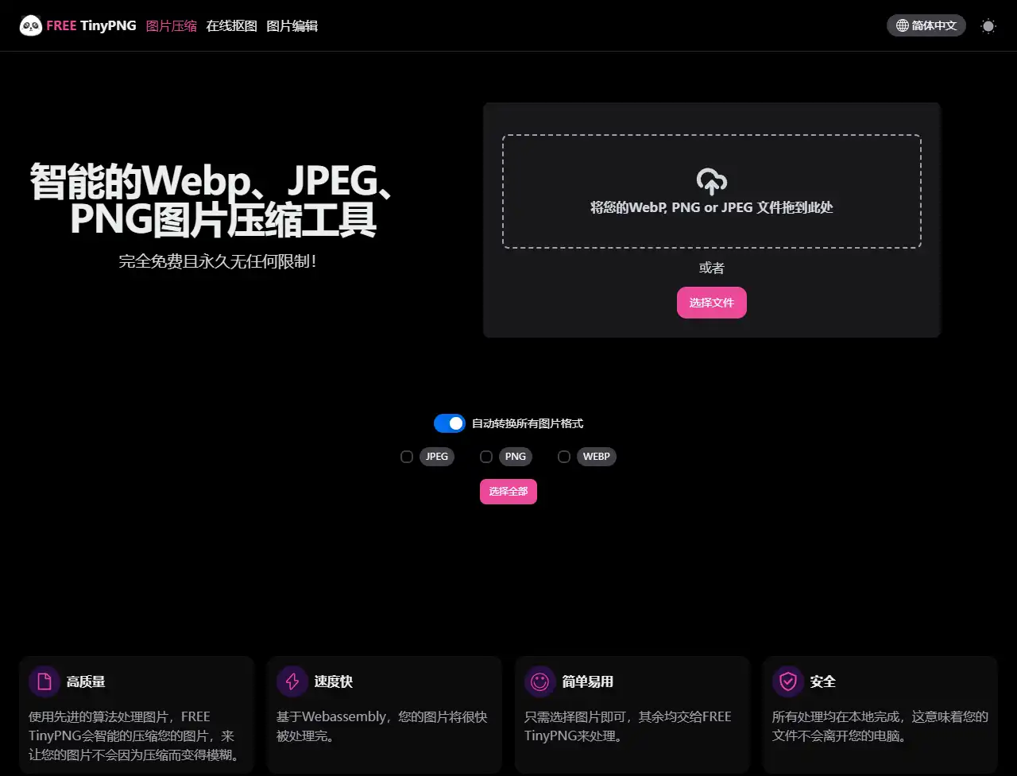Toggle light theme with sun icon
Image resolution: width=1017 pixels, height=776 pixels.
click(x=988, y=26)
